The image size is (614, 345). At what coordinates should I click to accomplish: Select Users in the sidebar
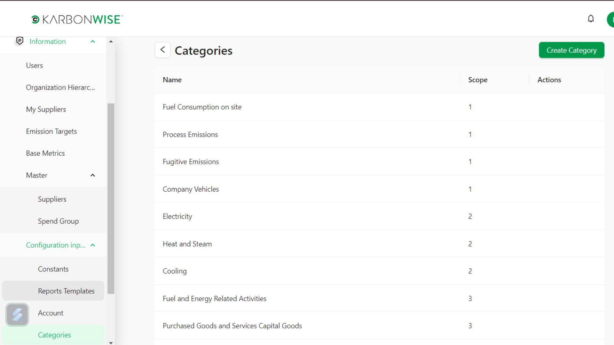(34, 65)
